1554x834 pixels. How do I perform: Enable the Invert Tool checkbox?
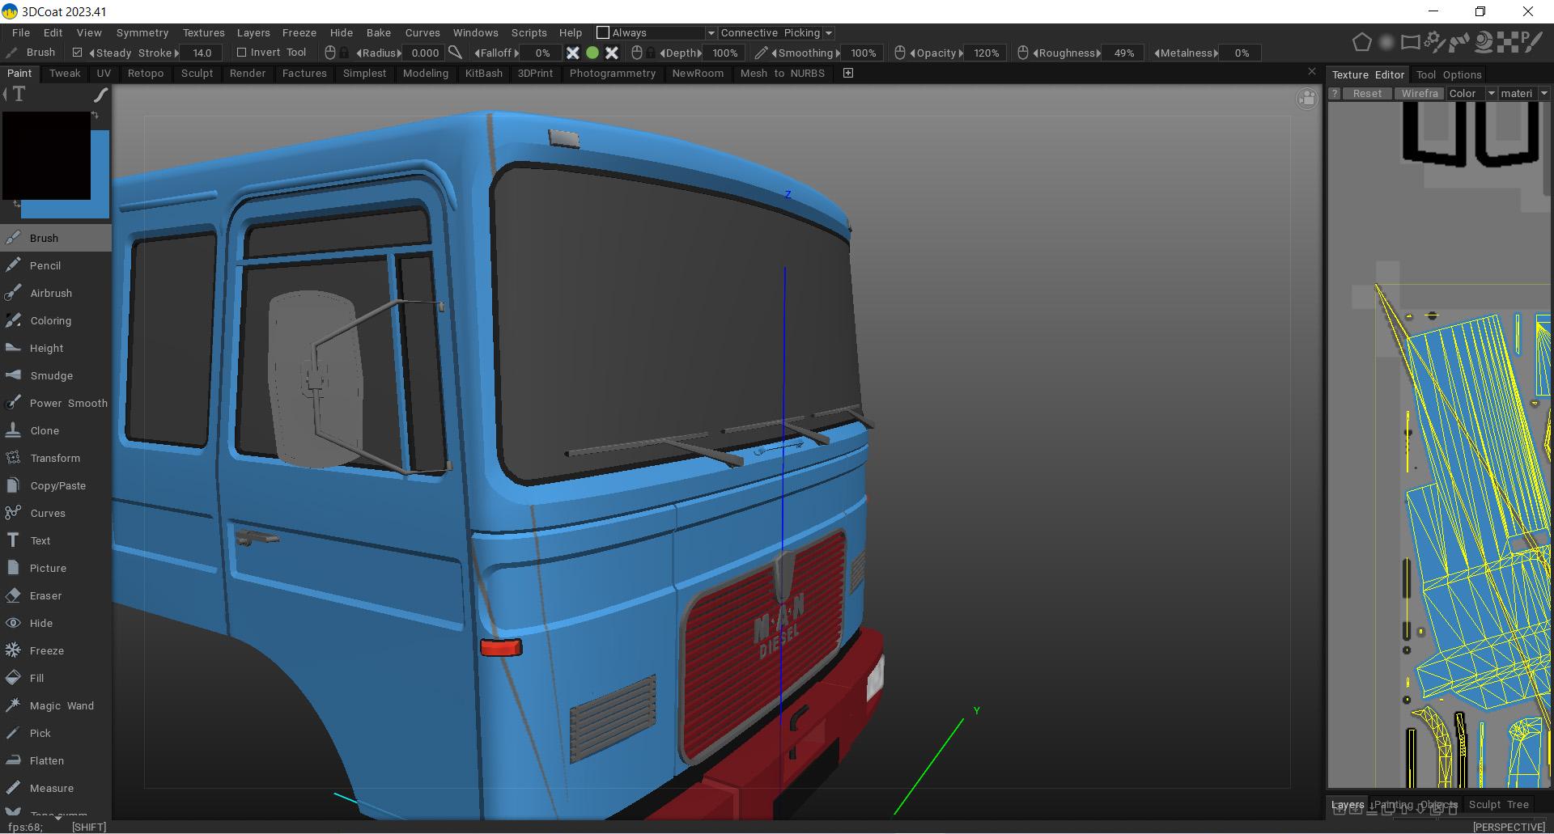point(241,53)
